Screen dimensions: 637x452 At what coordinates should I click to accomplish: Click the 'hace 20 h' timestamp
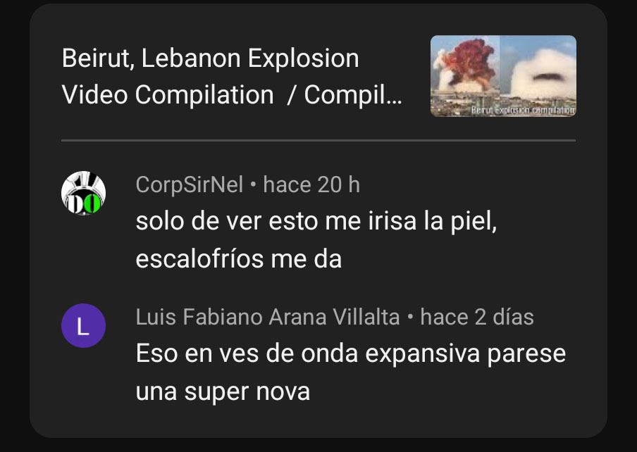tap(311, 185)
